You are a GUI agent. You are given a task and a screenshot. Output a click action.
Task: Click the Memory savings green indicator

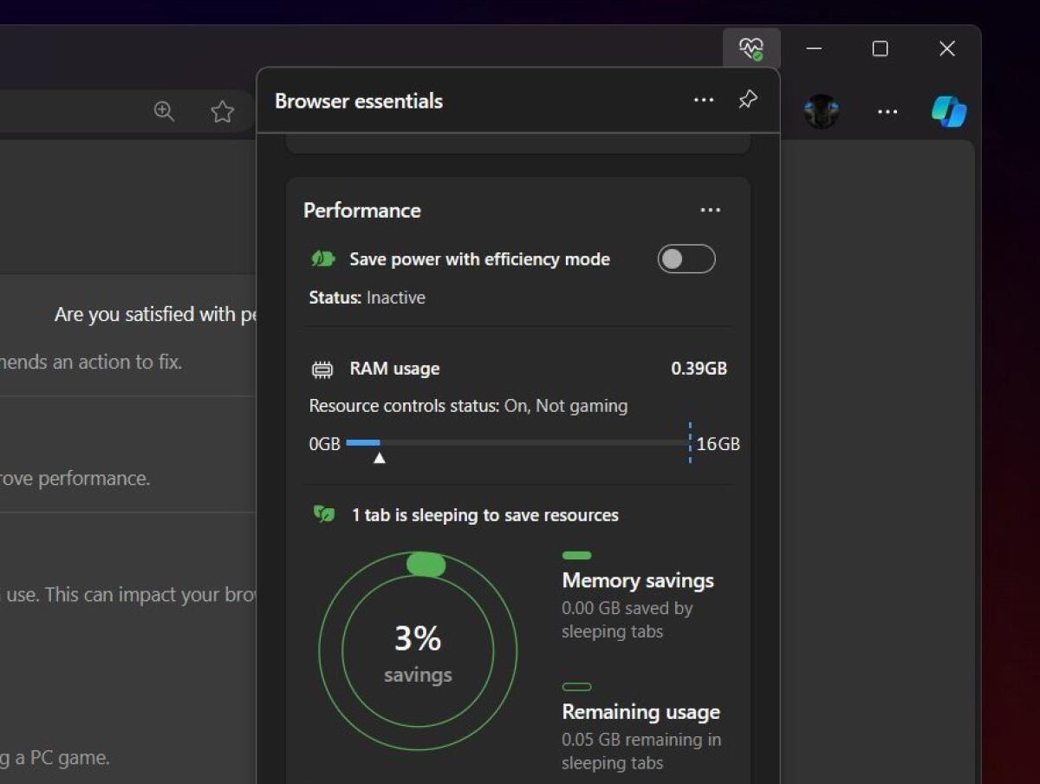(576, 555)
